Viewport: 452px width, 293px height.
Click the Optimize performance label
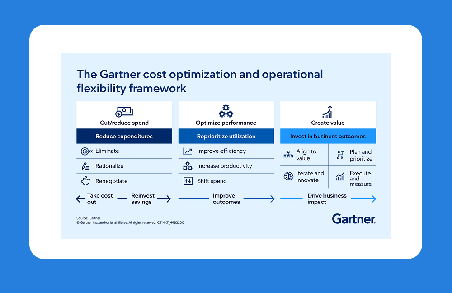pos(226,123)
